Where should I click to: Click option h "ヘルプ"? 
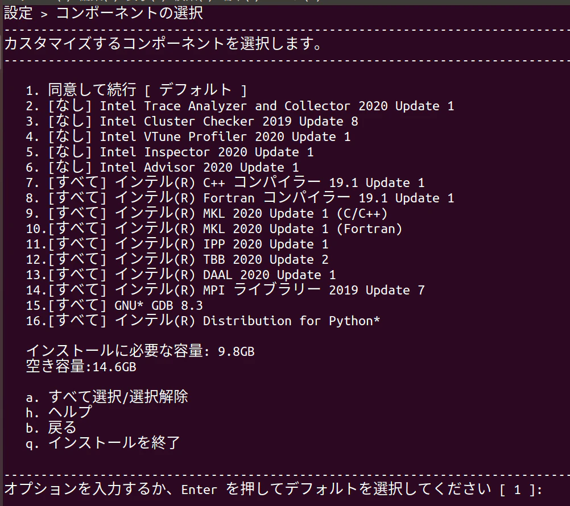click(x=59, y=413)
